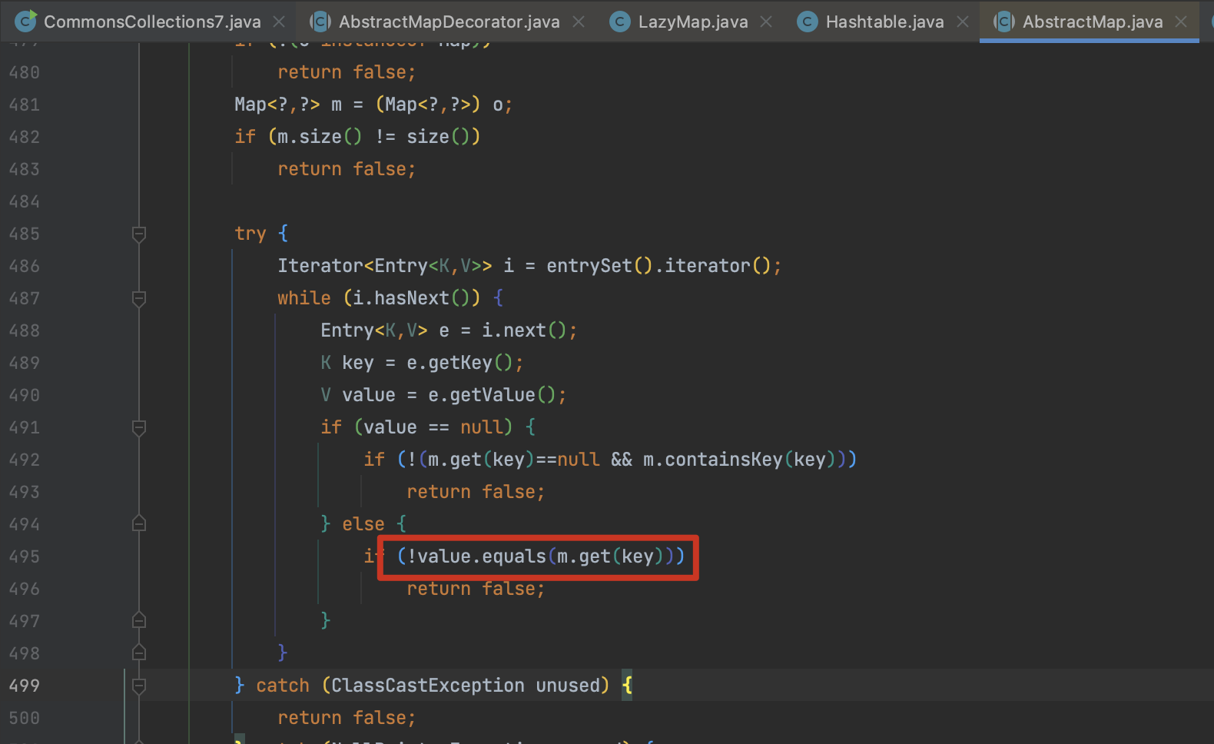1214x744 pixels.
Task: Click fold end marker at line 498
Action: click(x=139, y=653)
